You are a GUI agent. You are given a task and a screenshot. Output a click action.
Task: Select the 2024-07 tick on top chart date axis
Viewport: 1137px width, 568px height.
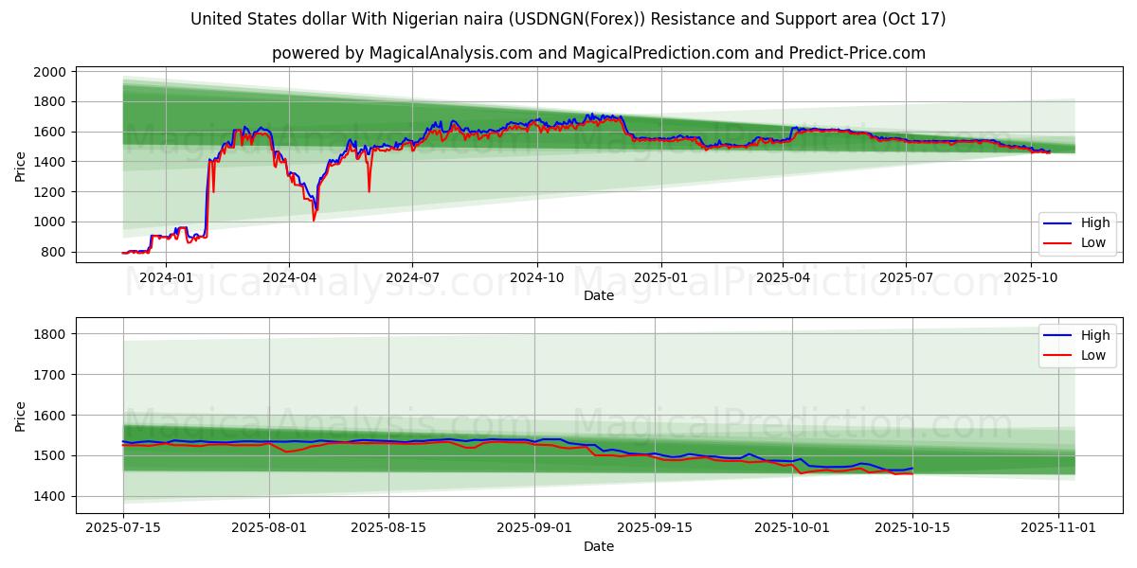pos(412,277)
